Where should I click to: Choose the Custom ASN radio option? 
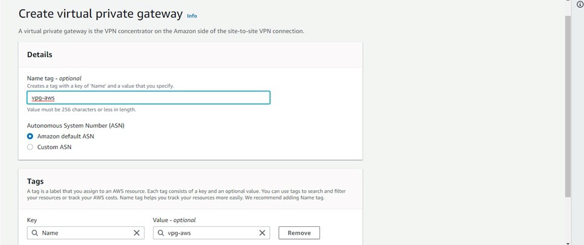click(x=30, y=147)
